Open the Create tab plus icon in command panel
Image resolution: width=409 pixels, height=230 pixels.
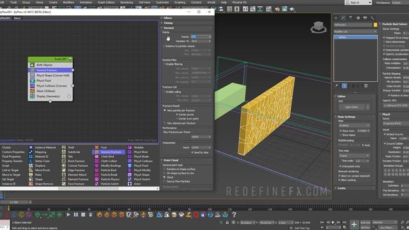tap(336, 18)
